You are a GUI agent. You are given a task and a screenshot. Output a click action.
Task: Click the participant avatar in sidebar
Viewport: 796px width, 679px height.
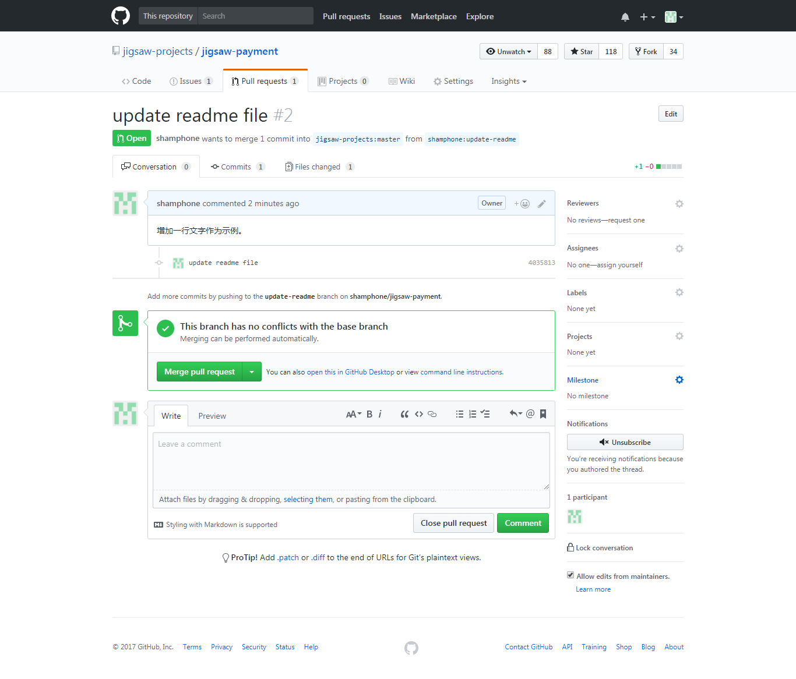pos(575,517)
